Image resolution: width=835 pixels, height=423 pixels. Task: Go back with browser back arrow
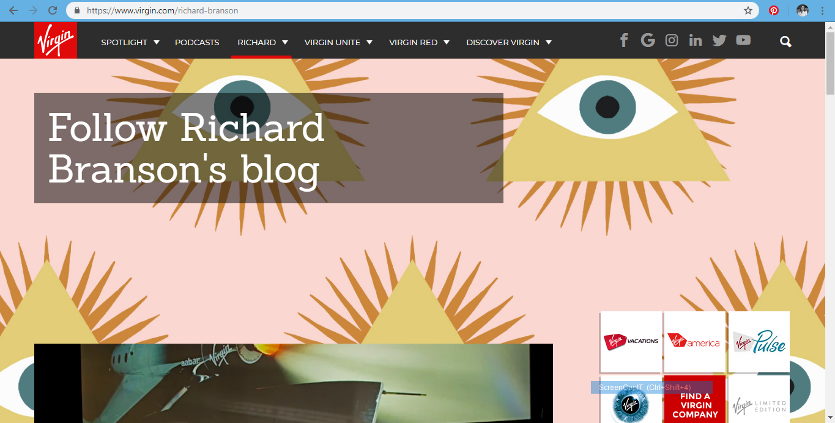(x=13, y=10)
